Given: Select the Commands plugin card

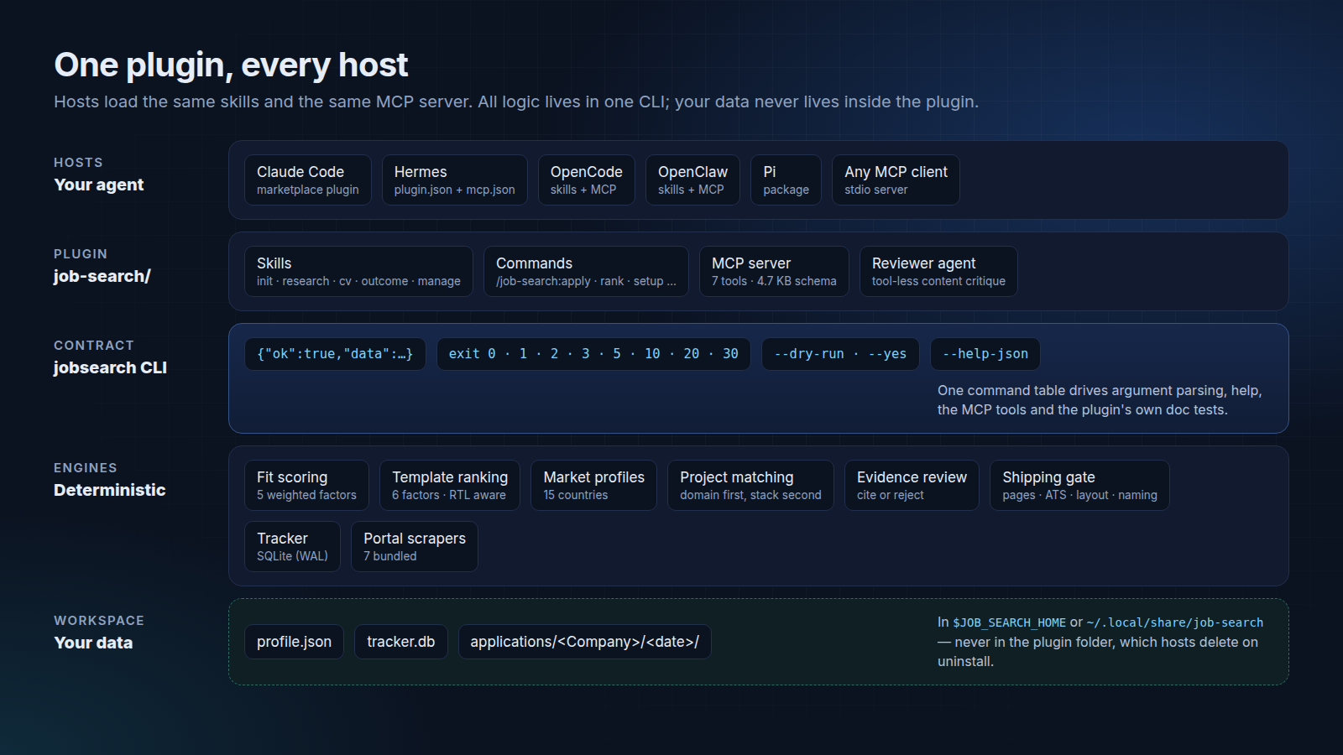Looking at the screenshot, I should click(x=586, y=271).
